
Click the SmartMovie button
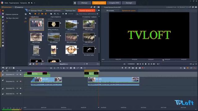(64, 64)
